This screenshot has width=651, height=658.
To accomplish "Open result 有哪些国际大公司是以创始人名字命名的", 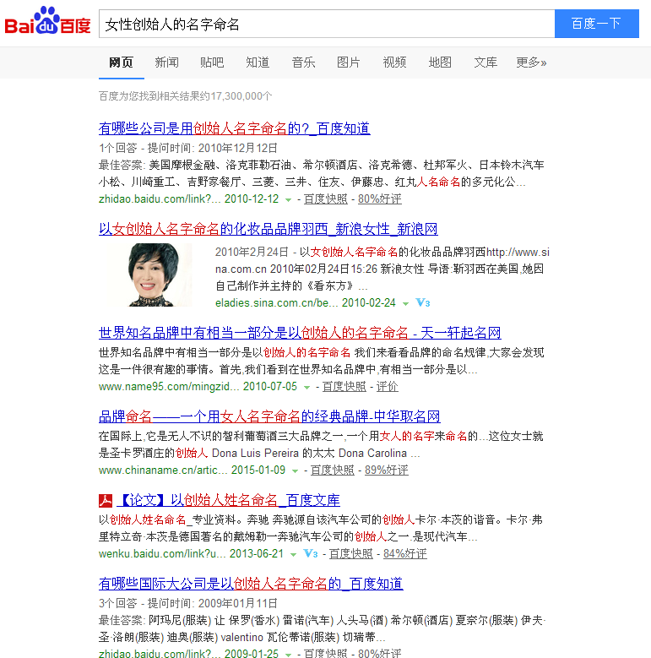I will click(x=251, y=584).
